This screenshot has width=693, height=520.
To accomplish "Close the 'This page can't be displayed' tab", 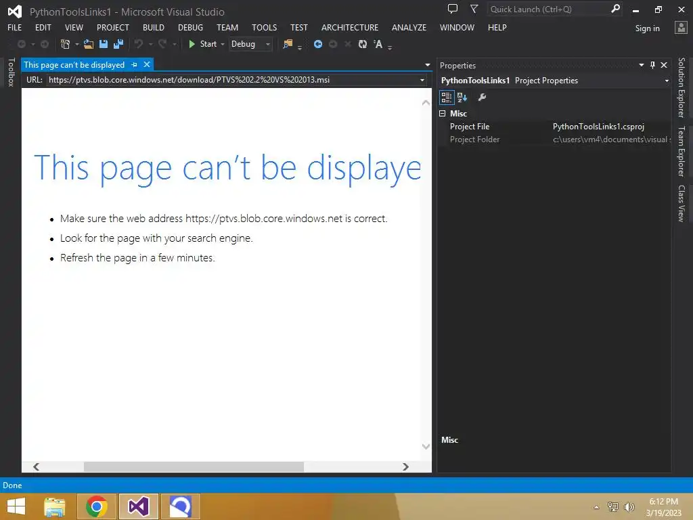I will (147, 64).
